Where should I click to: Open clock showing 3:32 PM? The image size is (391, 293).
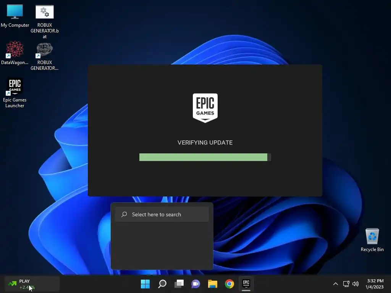click(375, 281)
